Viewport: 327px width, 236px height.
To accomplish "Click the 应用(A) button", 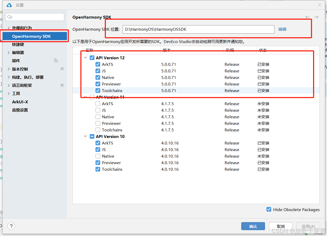I will click(308, 226).
